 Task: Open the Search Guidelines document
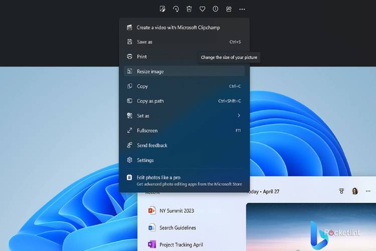pyautogui.click(x=177, y=227)
